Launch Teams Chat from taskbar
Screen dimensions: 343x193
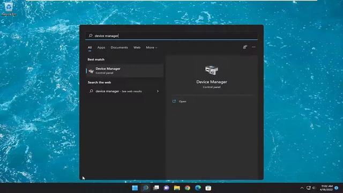[167, 188]
